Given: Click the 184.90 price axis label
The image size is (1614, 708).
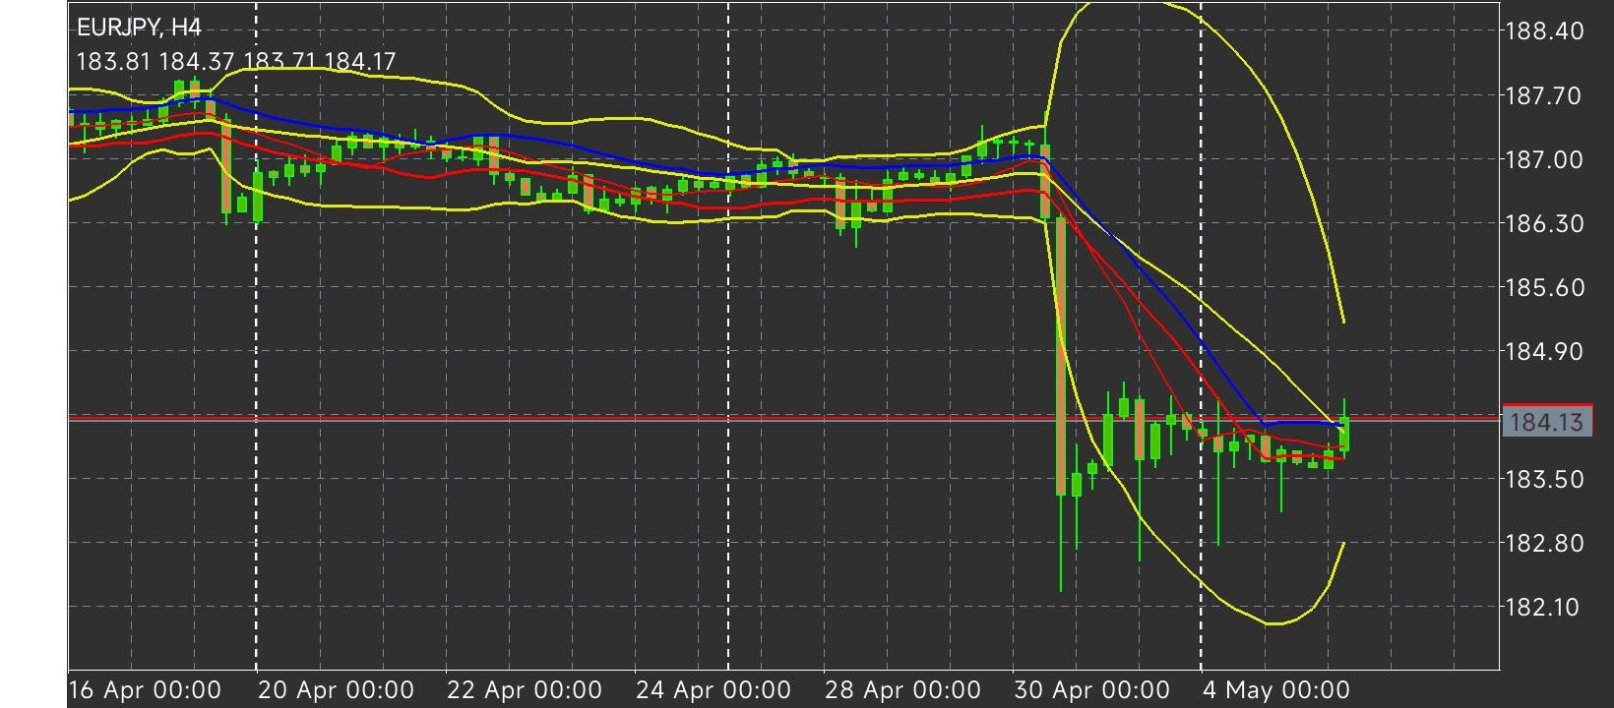Looking at the screenshot, I should (1545, 351).
